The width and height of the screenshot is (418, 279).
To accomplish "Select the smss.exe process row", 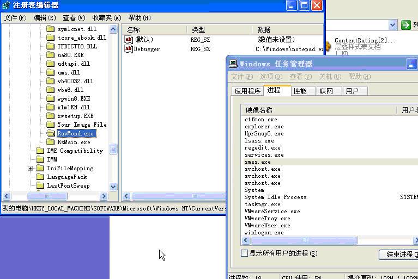I will (331, 162).
